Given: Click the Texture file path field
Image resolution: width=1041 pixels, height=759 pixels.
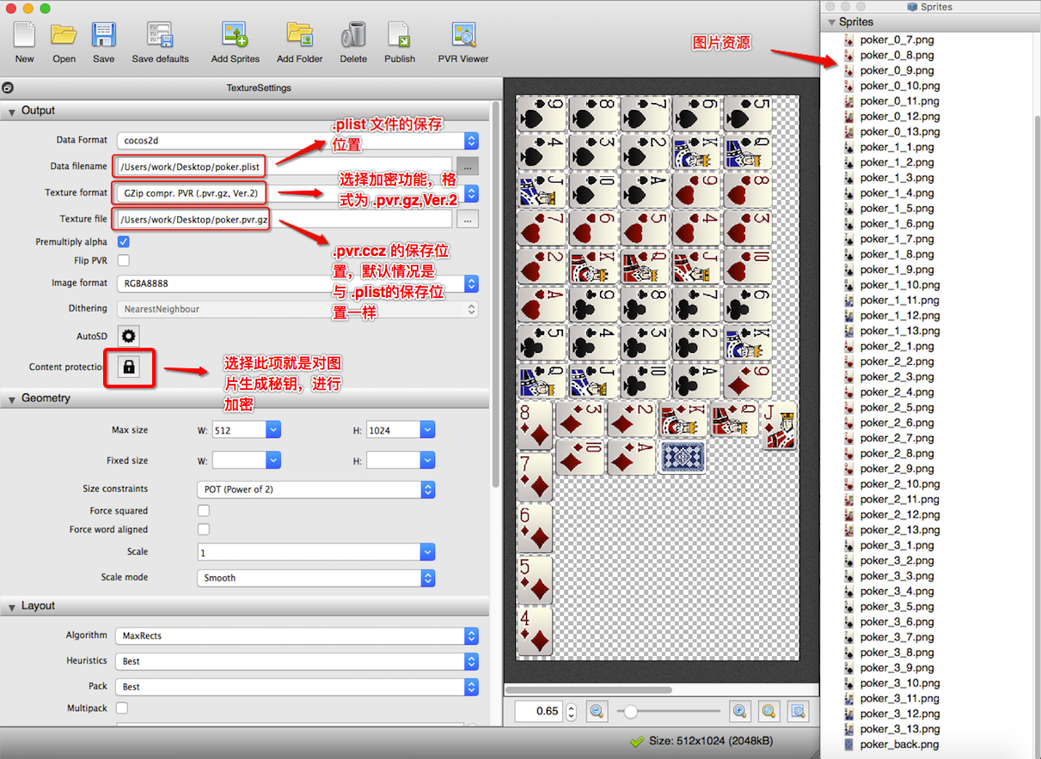Looking at the screenshot, I should click(286, 220).
